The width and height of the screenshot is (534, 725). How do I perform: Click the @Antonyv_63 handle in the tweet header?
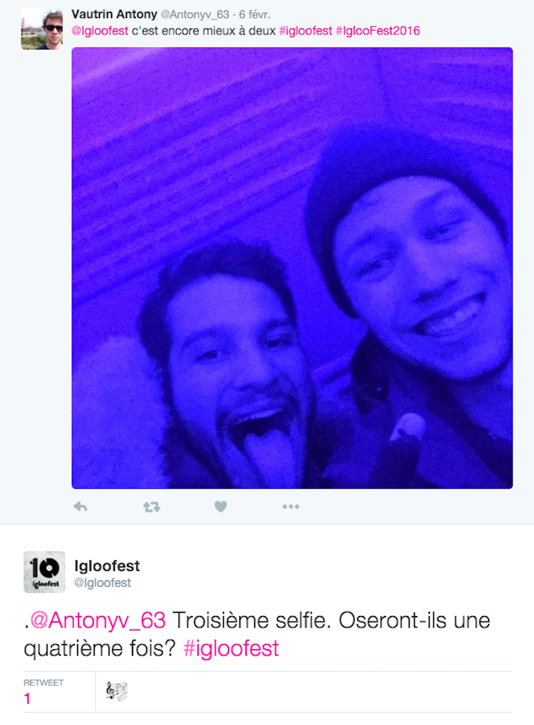tap(195, 15)
